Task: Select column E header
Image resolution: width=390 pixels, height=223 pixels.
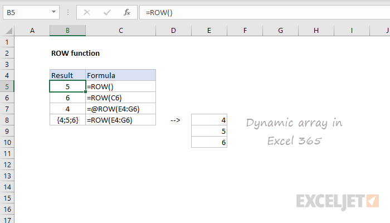Action: 209,30
